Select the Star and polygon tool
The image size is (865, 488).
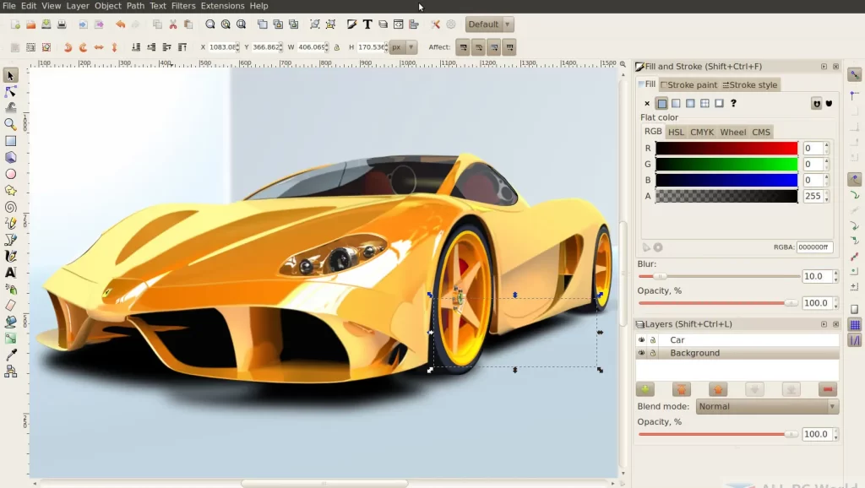pos(10,190)
